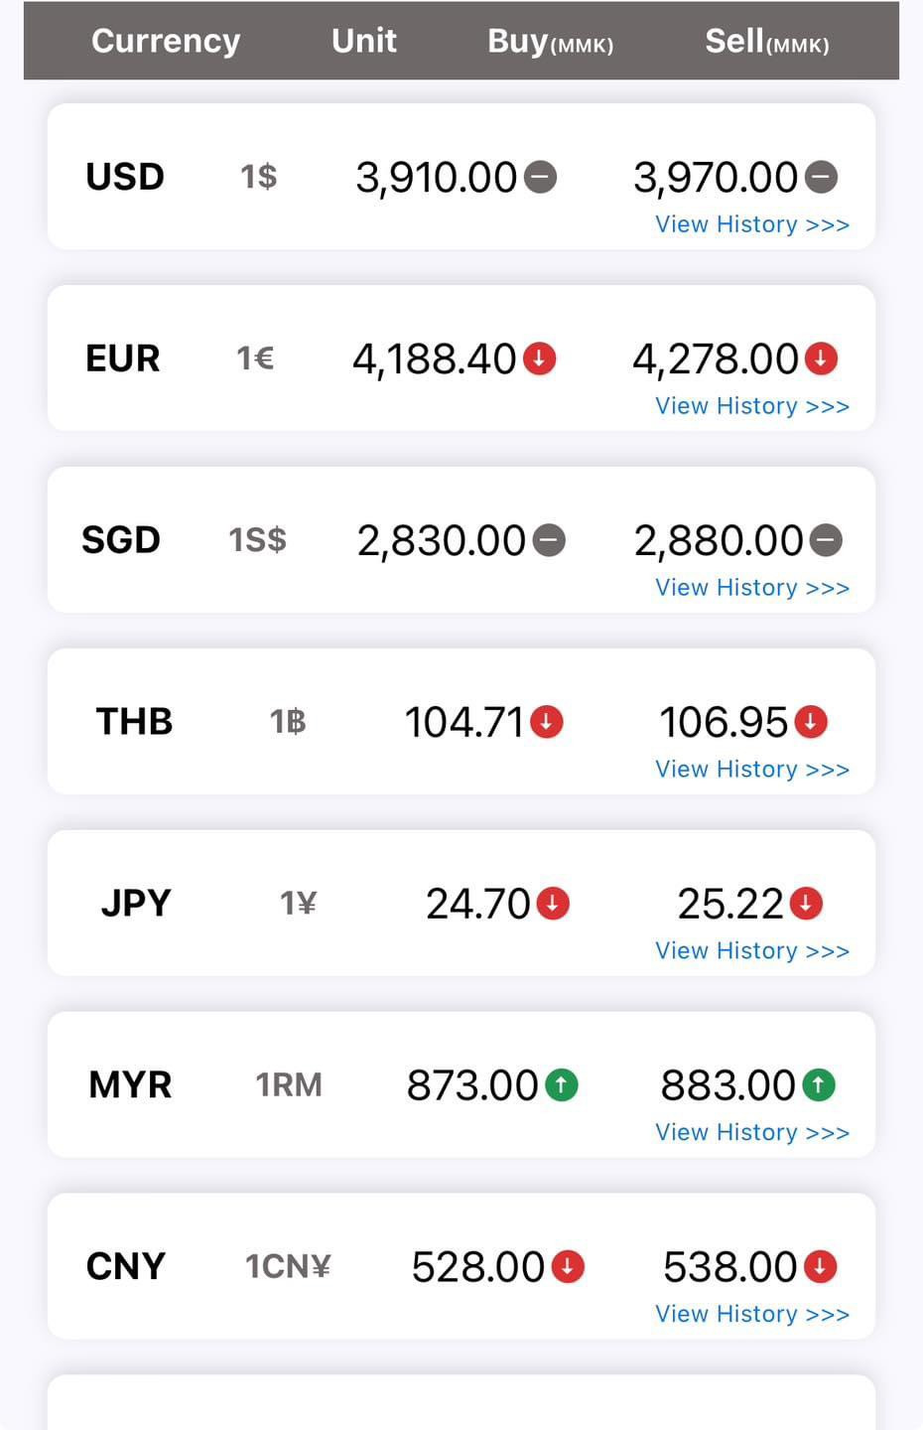Click the red down arrow beside CNY buy 528.00
This screenshot has height=1430, width=923.
(x=568, y=1266)
